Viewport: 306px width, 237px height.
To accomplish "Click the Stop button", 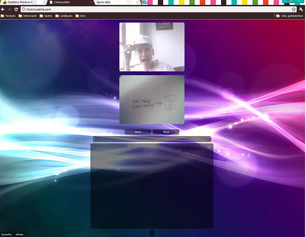I will point(166,132).
